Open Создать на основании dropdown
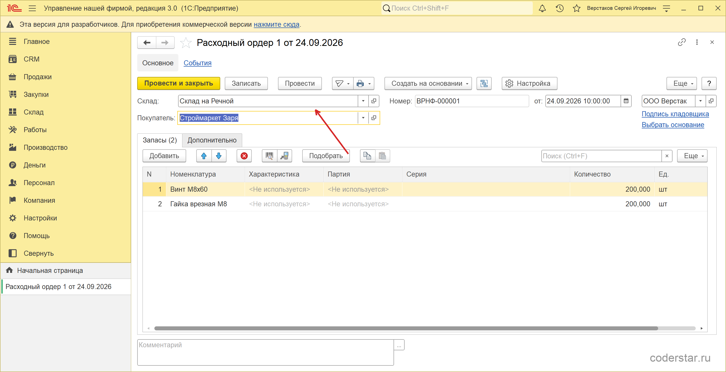Image resolution: width=726 pixels, height=372 pixels. pyautogui.click(x=428, y=83)
